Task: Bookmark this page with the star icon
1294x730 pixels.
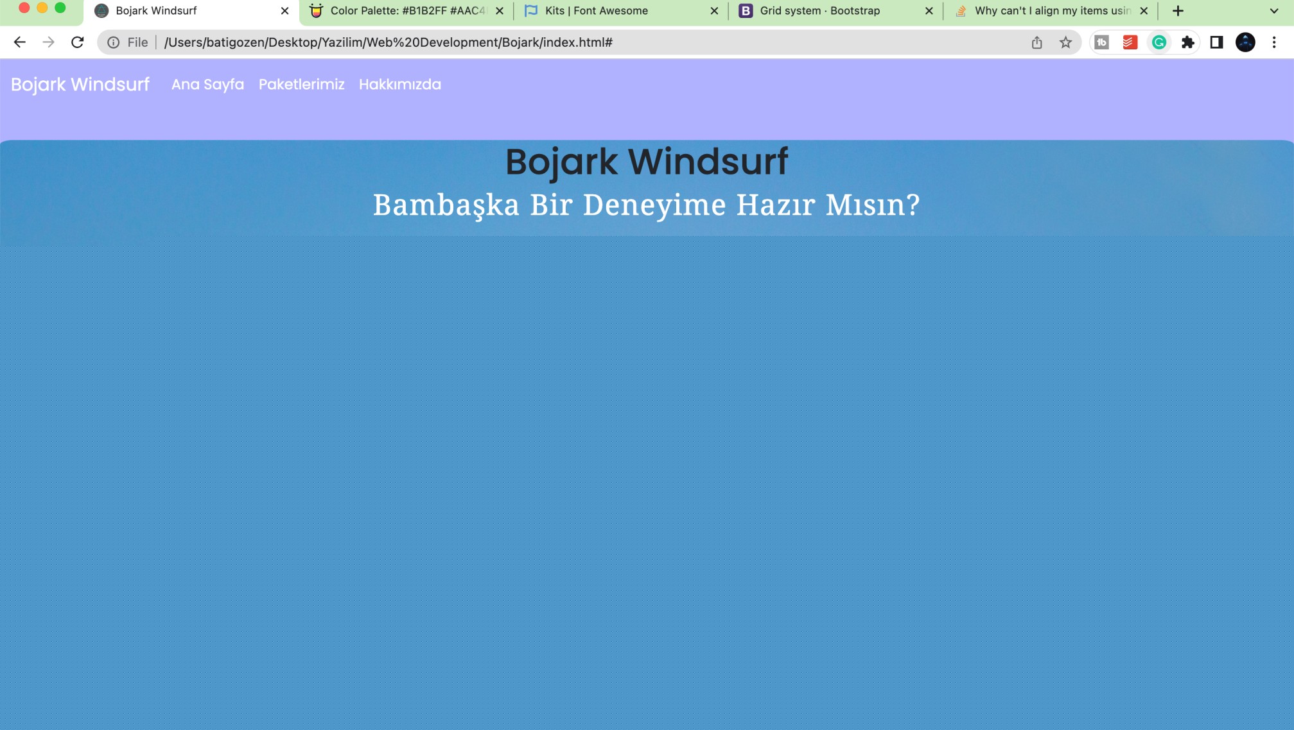Action: point(1065,42)
